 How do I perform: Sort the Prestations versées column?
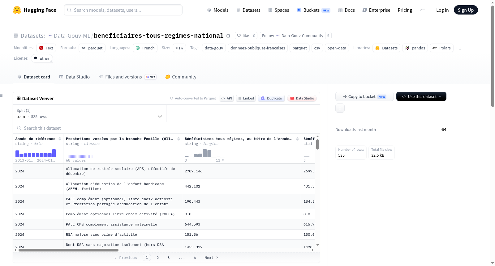pos(179,139)
